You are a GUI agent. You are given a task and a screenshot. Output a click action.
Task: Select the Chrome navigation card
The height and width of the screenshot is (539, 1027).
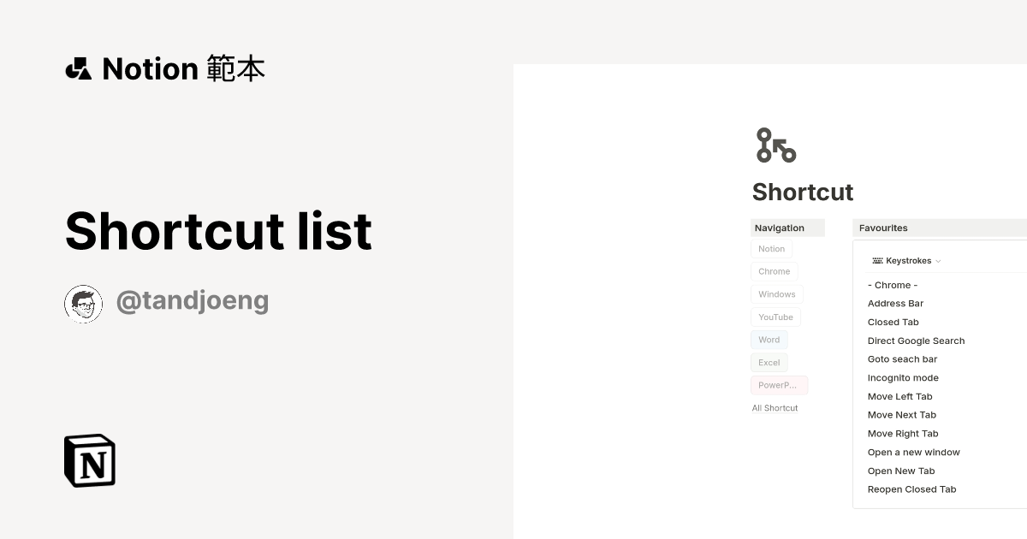(774, 271)
